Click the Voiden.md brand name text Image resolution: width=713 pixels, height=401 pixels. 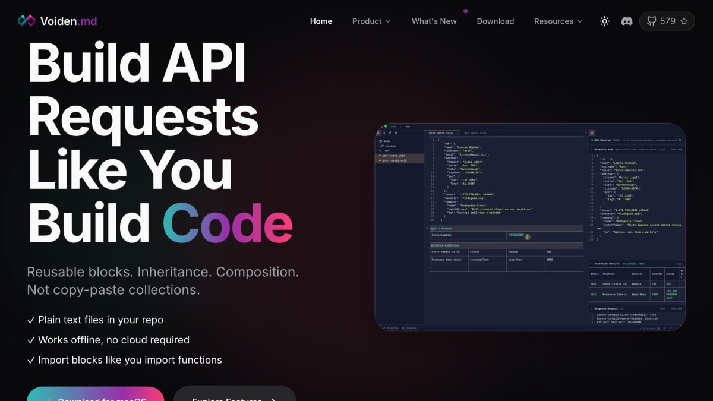[68, 21]
